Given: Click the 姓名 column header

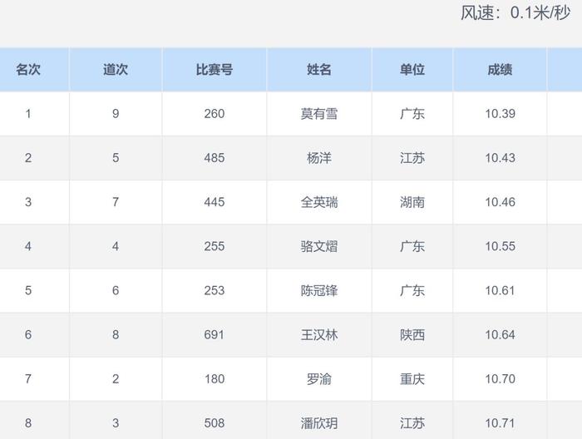Looking at the screenshot, I should [x=318, y=69].
